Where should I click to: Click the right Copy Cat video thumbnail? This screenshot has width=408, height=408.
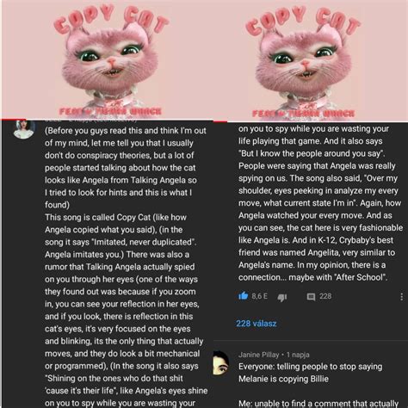click(x=311, y=60)
